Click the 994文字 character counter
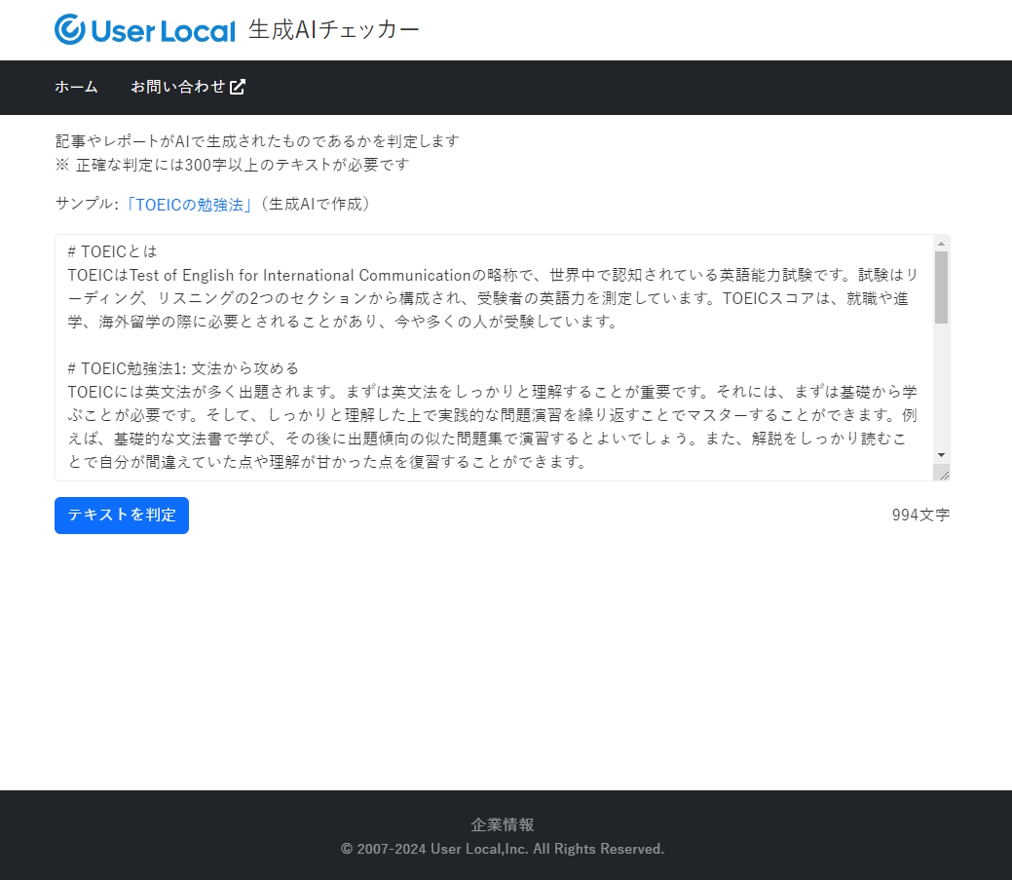1012x880 pixels. (920, 516)
